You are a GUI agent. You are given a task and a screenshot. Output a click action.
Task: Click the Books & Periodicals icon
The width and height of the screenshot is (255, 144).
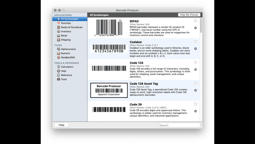(x=59, y=27)
